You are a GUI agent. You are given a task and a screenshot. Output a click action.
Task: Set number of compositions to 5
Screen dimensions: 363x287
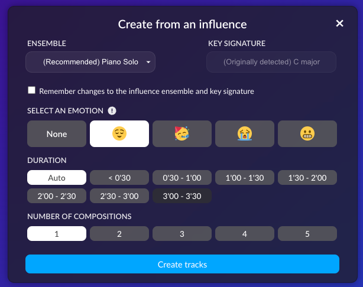click(307, 234)
